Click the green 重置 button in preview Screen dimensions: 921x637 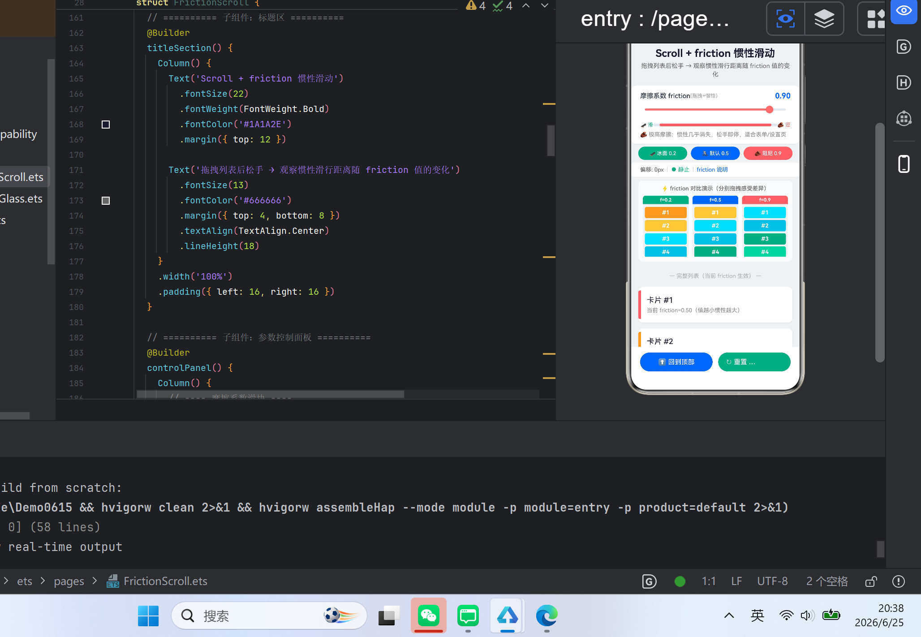click(754, 362)
